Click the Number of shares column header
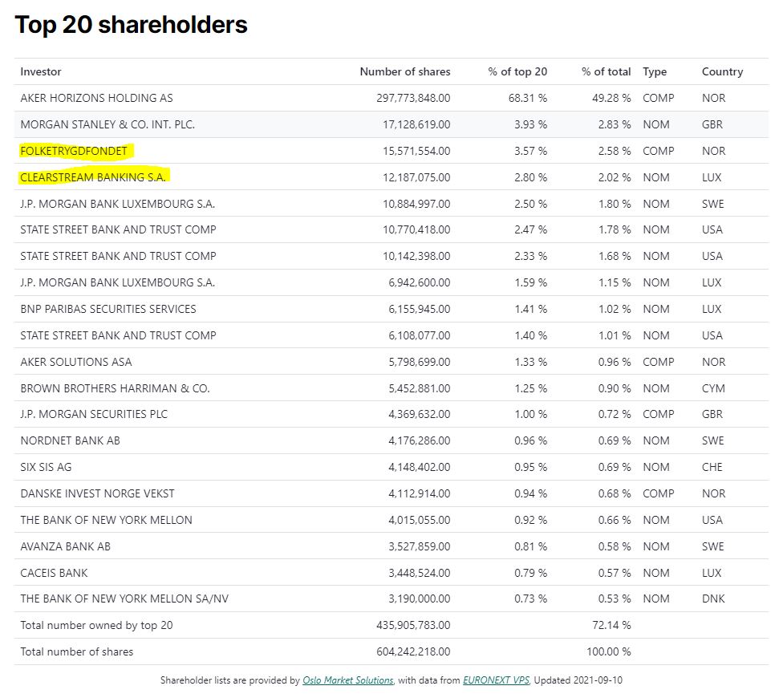Image resolution: width=783 pixels, height=698 pixels. [x=404, y=71]
